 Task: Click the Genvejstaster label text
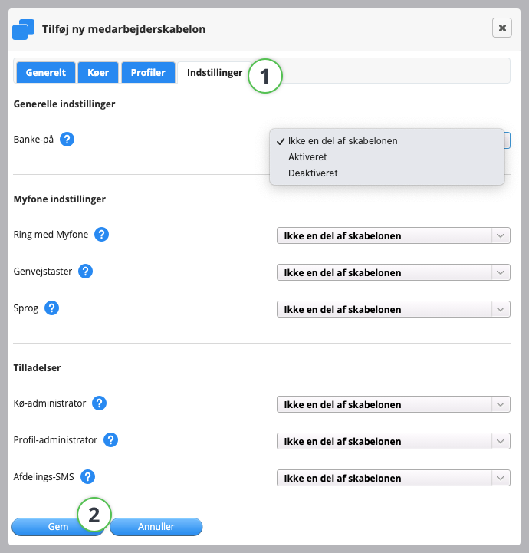coord(43,272)
